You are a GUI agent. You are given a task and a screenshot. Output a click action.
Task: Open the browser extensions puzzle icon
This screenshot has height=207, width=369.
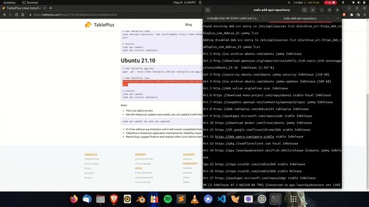(x=352, y=15)
